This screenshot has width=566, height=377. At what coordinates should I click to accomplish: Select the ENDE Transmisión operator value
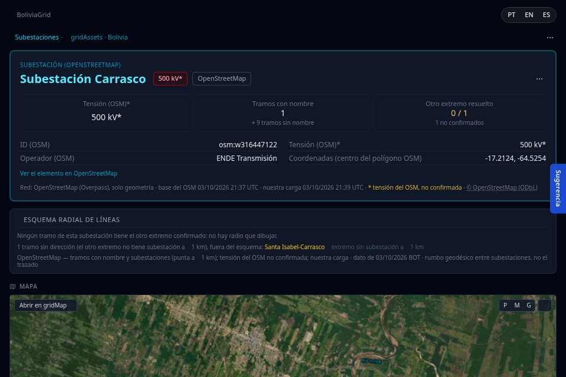(246, 158)
